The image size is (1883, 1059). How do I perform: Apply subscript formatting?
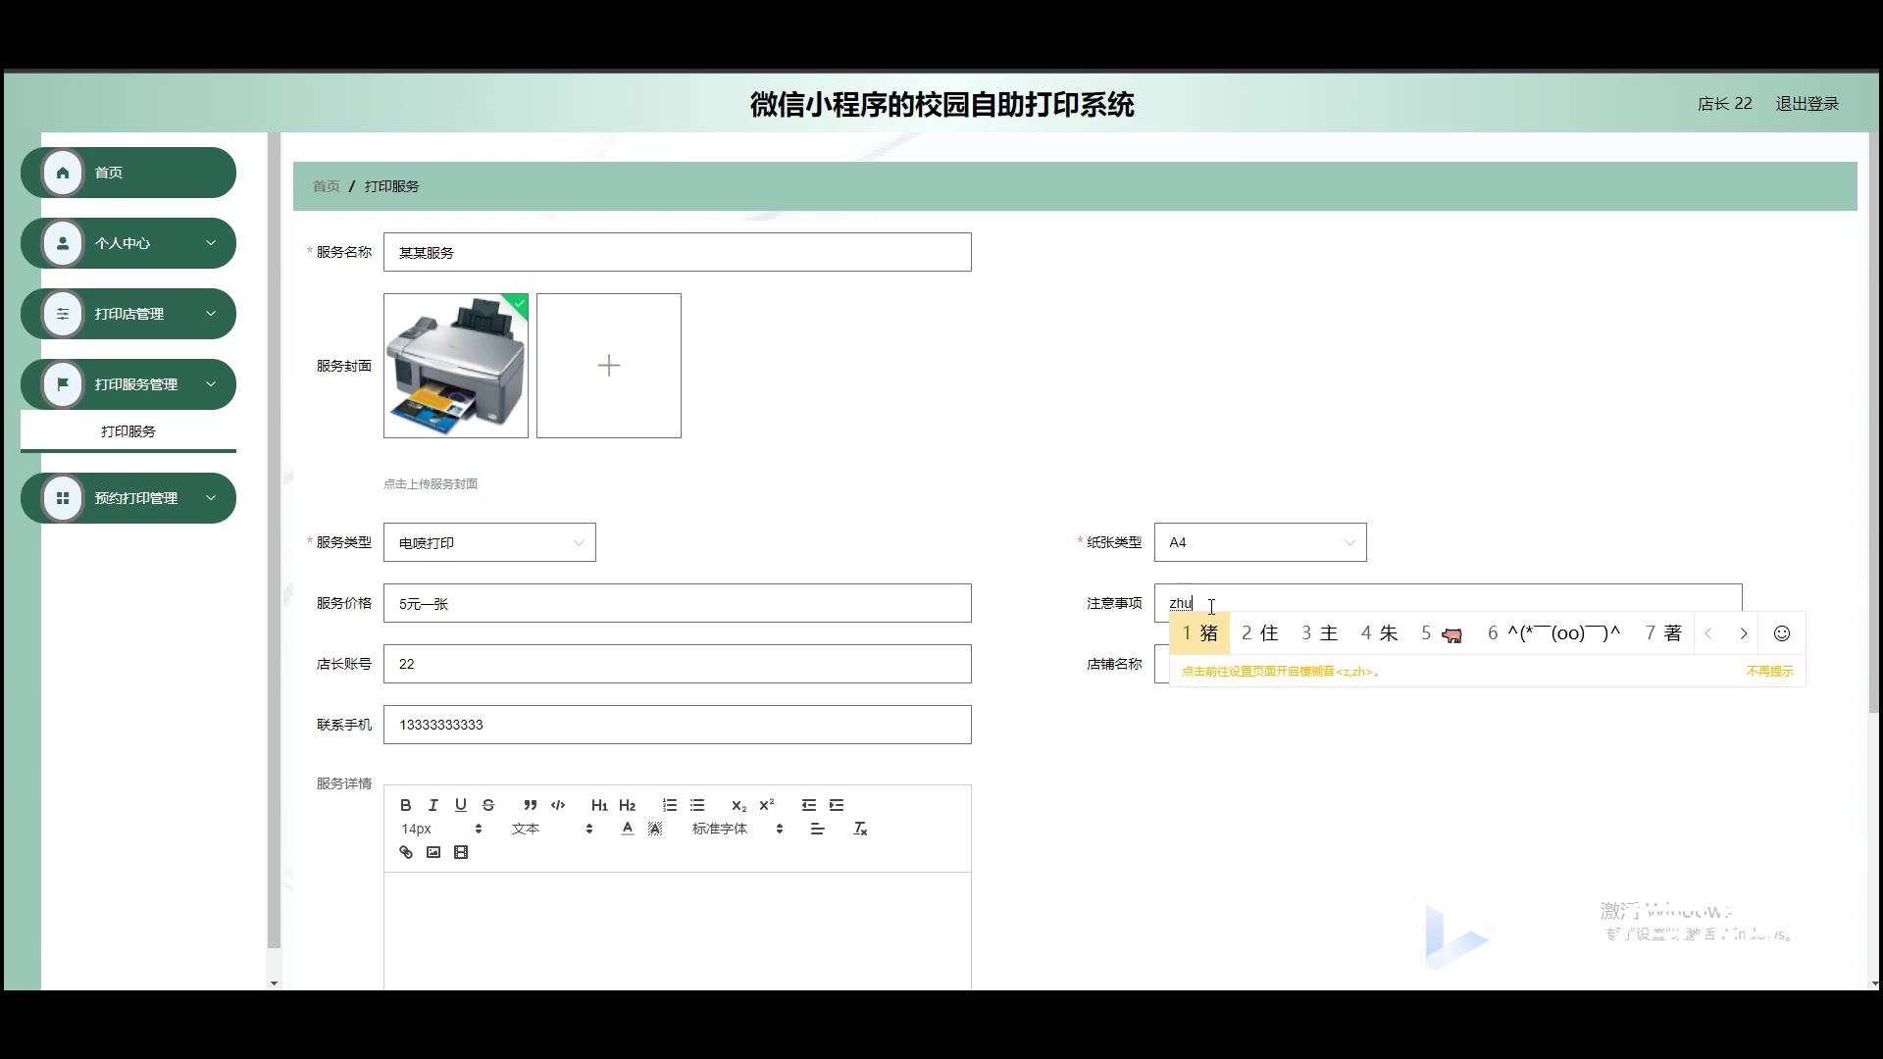(739, 805)
